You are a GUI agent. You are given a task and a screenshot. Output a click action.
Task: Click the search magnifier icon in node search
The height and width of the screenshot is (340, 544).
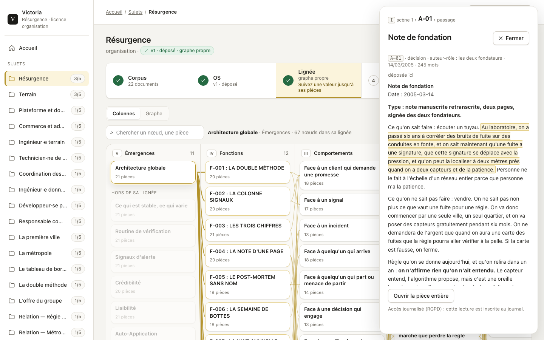coord(111,133)
